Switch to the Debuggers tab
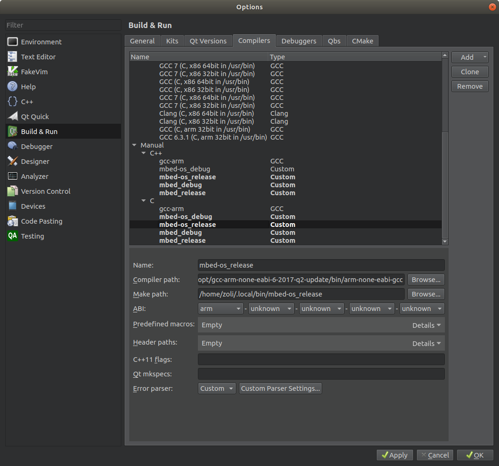499x466 pixels. [299, 41]
